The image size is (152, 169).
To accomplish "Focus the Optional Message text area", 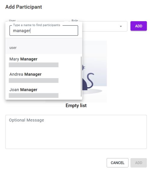I will click(76, 132).
